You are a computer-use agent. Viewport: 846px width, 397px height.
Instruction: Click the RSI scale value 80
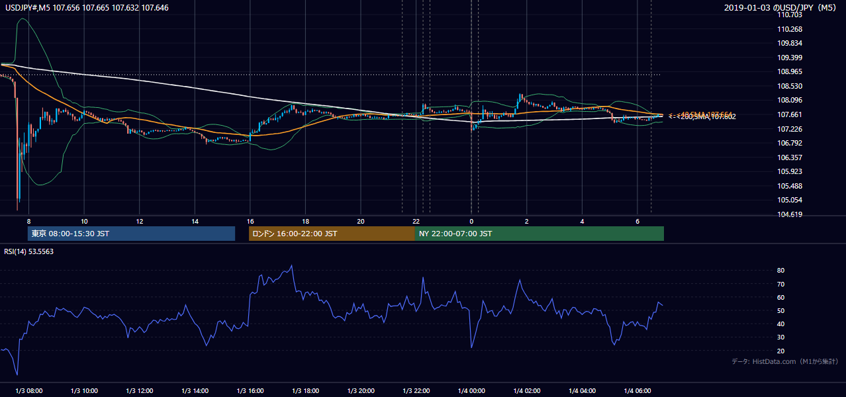780,271
